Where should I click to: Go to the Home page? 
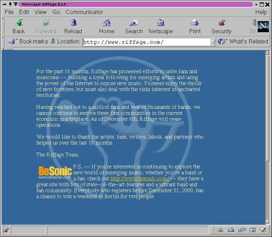pos(107,27)
